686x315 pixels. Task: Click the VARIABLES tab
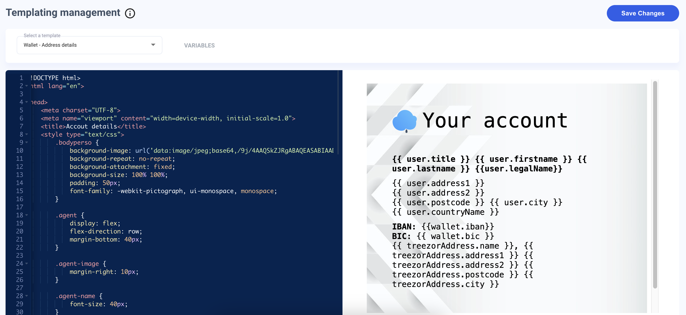199,45
